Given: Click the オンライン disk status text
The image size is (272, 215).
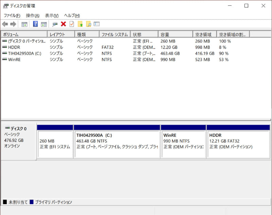Looking at the screenshot, I should (12, 146).
